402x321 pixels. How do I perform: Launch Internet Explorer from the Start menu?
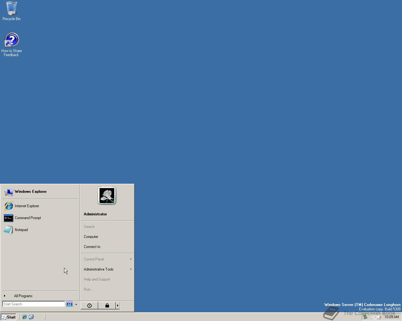coord(41,206)
